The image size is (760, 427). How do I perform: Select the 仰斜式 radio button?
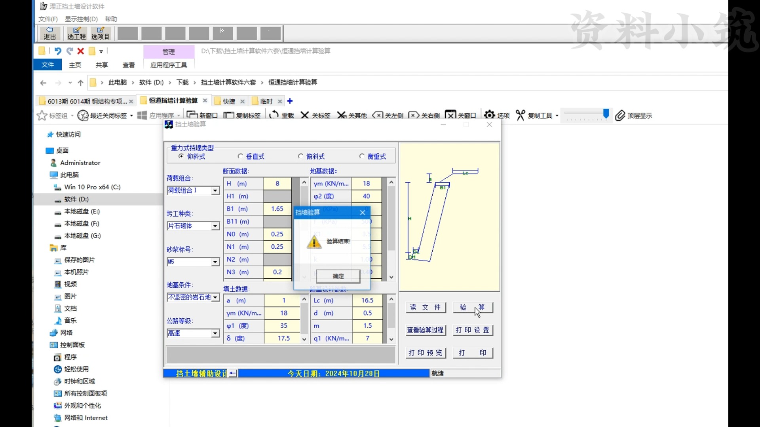(181, 156)
